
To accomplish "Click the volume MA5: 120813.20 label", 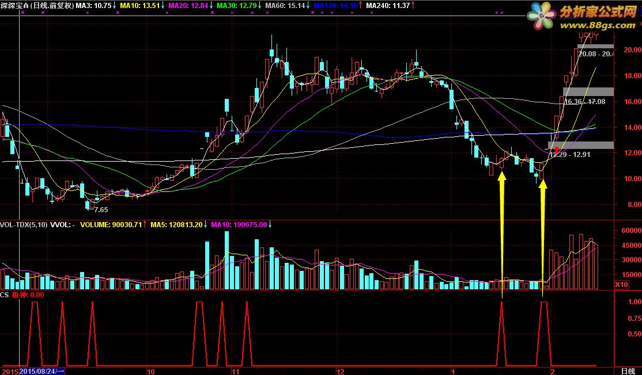I will coord(176,225).
